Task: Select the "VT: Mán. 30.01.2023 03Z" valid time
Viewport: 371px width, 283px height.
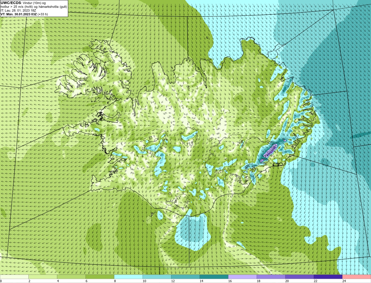Action: pos(19,14)
